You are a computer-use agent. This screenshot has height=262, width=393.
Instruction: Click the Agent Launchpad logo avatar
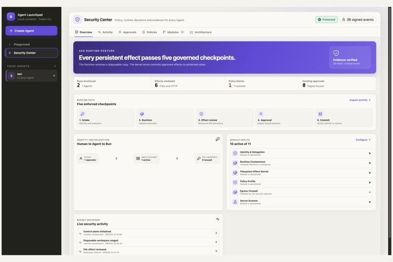(x=11, y=17)
